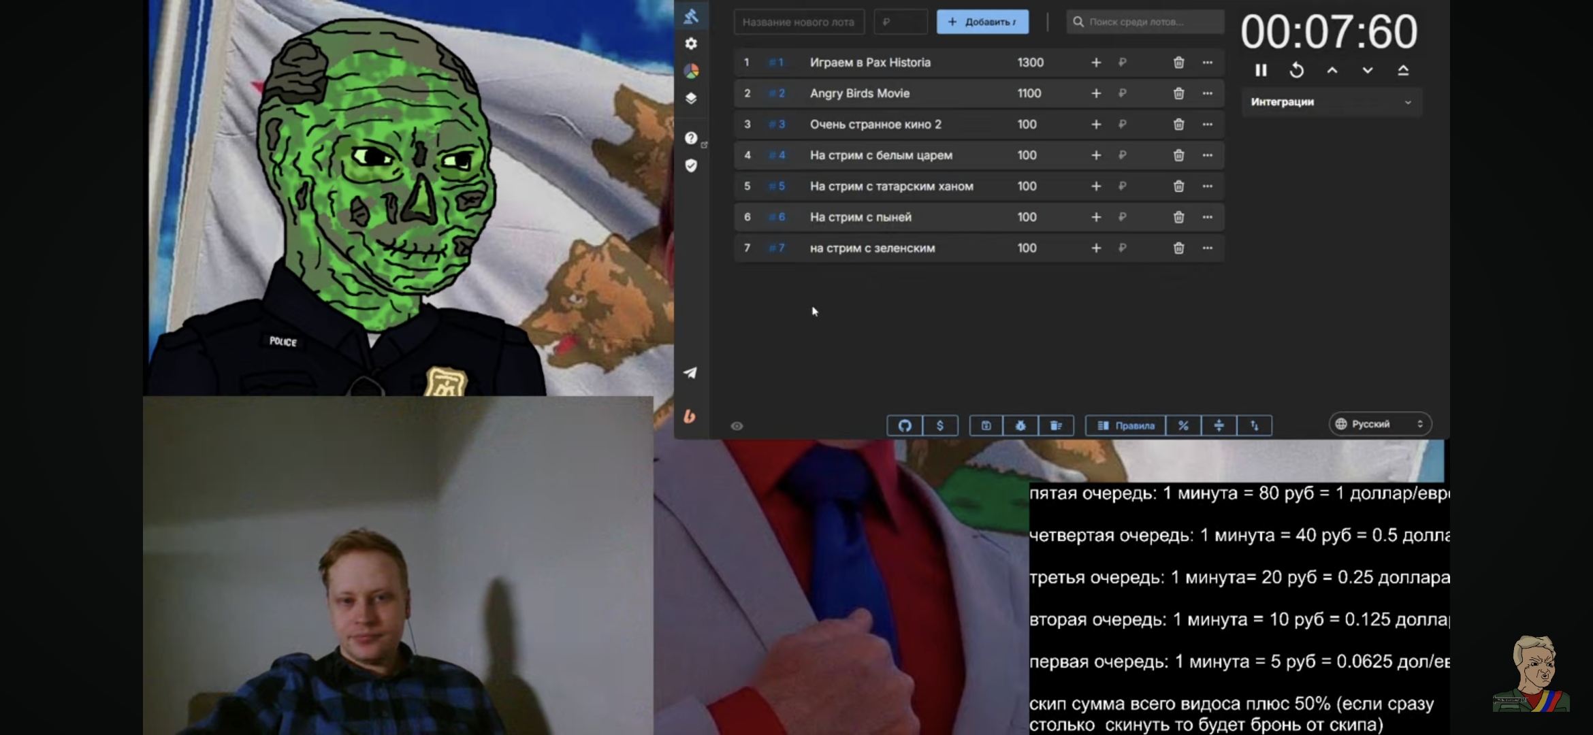Viewport: 1593px width, 735px height.
Task: Pause the countdown timer
Action: 1261,70
